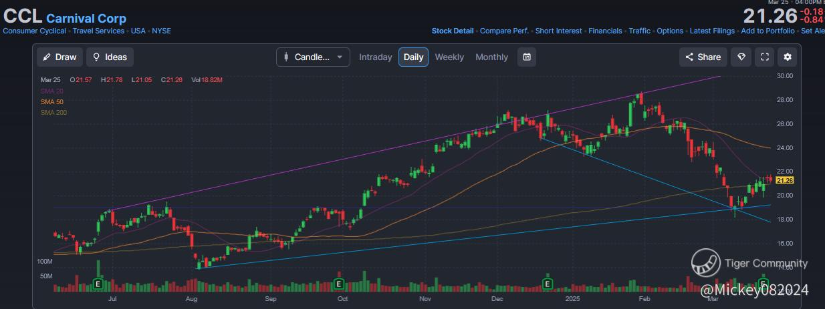Switch to the Weekly timeframe

coord(449,57)
